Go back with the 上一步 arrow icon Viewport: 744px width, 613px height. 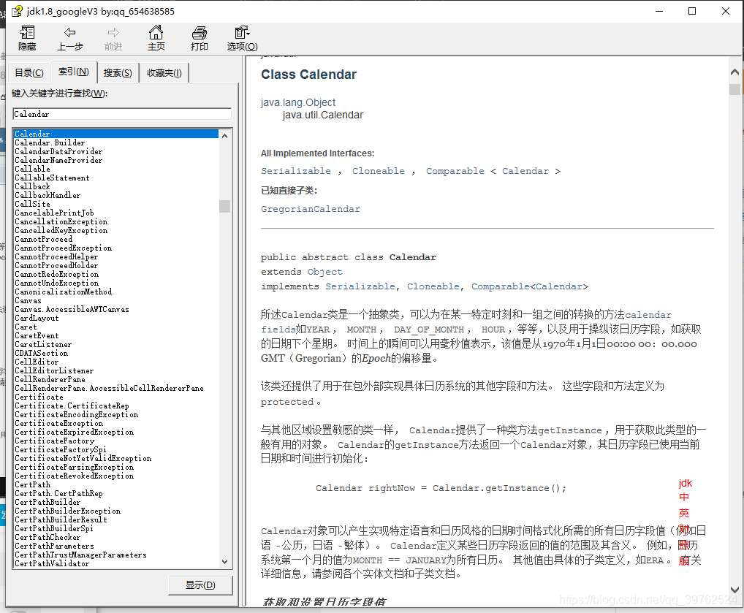[69, 33]
